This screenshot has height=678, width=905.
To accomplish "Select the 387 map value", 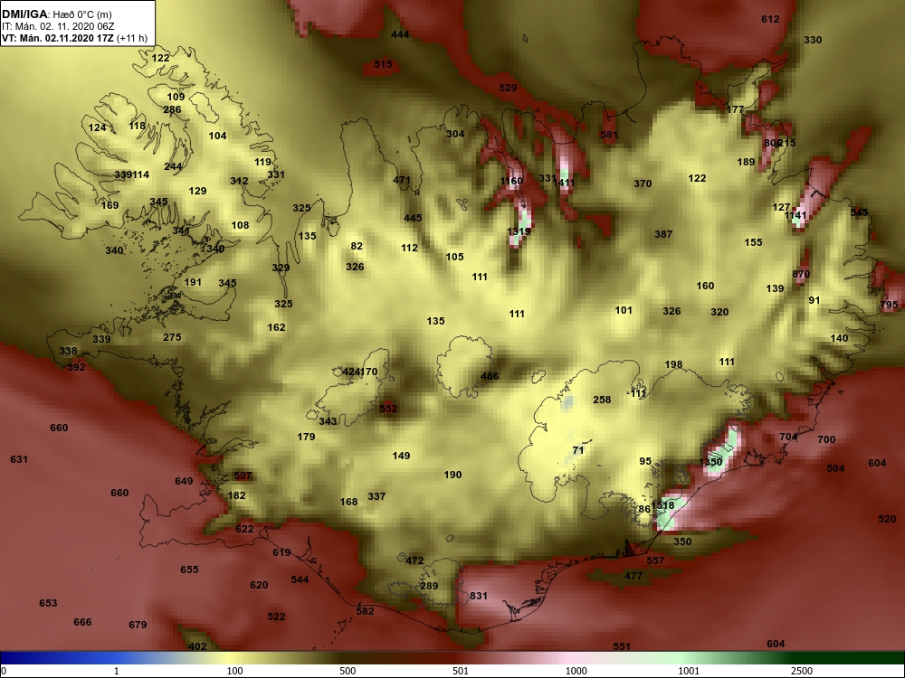I will tap(663, 234).
